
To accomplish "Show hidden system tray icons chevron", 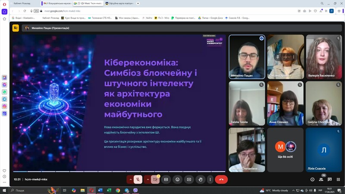I will pyautogui.click(x=293, y=191).
